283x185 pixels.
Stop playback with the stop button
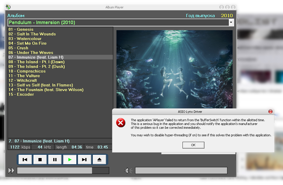pyautogui.click(x=40, y=159)
